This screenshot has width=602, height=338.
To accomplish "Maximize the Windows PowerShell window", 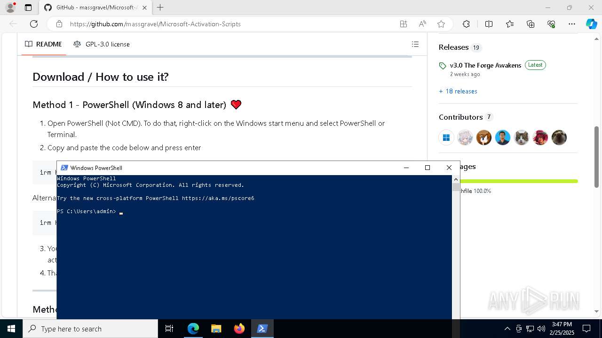I will coord(428,168).
